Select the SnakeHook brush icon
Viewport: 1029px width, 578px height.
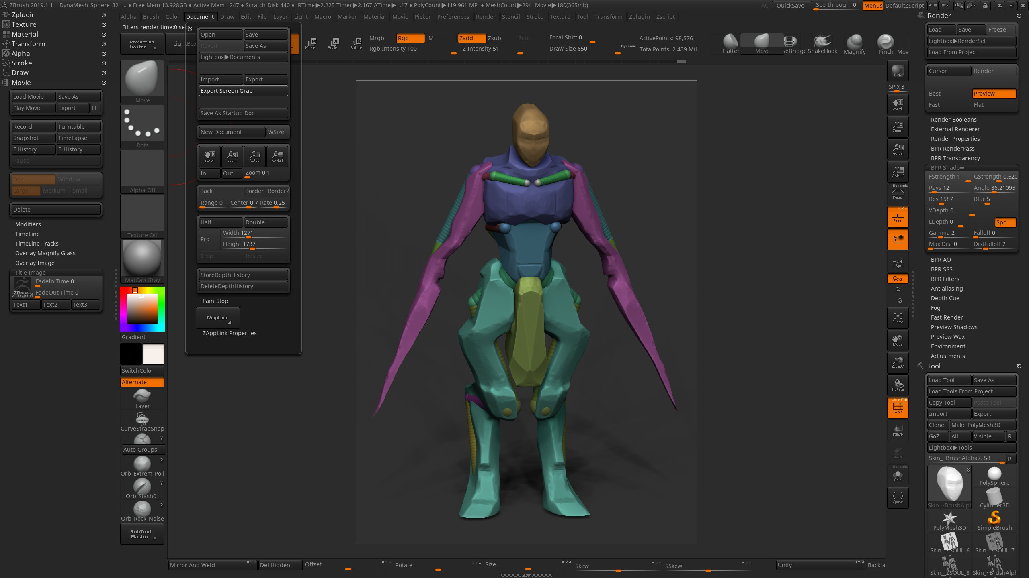coord(822,44)
